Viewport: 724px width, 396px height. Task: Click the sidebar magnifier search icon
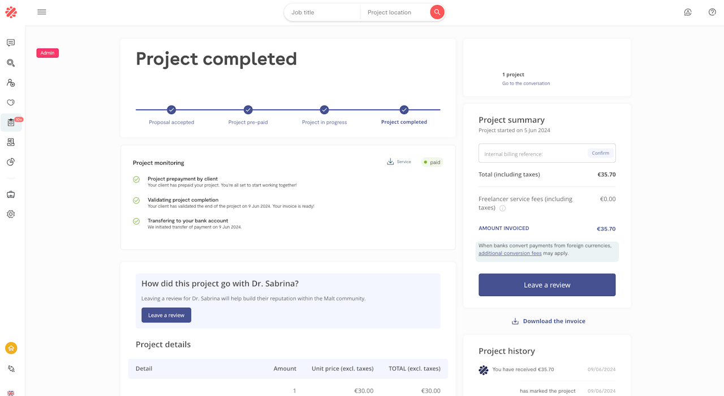11,63
